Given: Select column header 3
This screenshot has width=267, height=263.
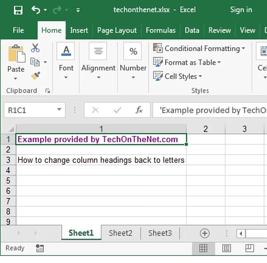Looking at the screenshot, I should 245,129.
